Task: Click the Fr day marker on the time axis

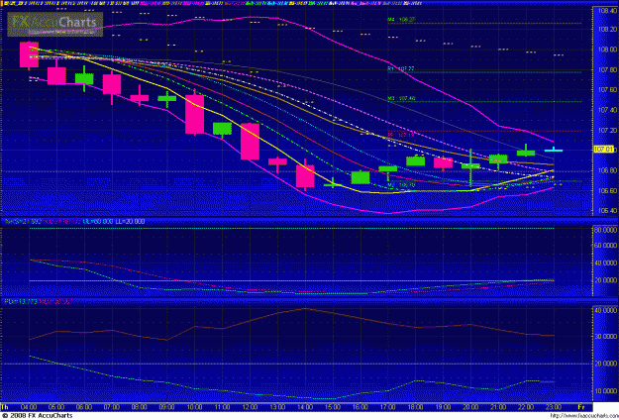Action: point(581,407)
